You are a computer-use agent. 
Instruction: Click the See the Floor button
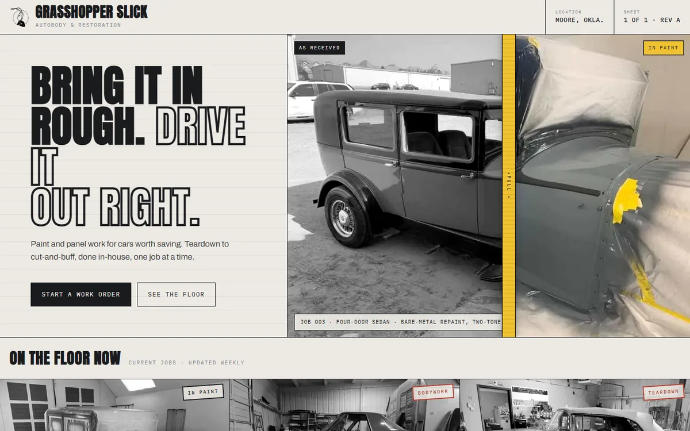click(176, 294)
